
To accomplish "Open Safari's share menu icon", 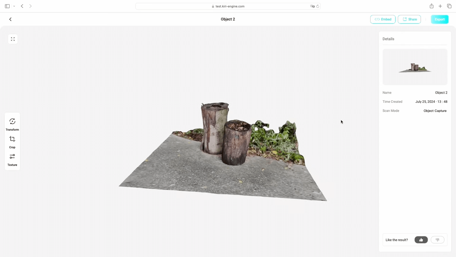I will (431, 6).
